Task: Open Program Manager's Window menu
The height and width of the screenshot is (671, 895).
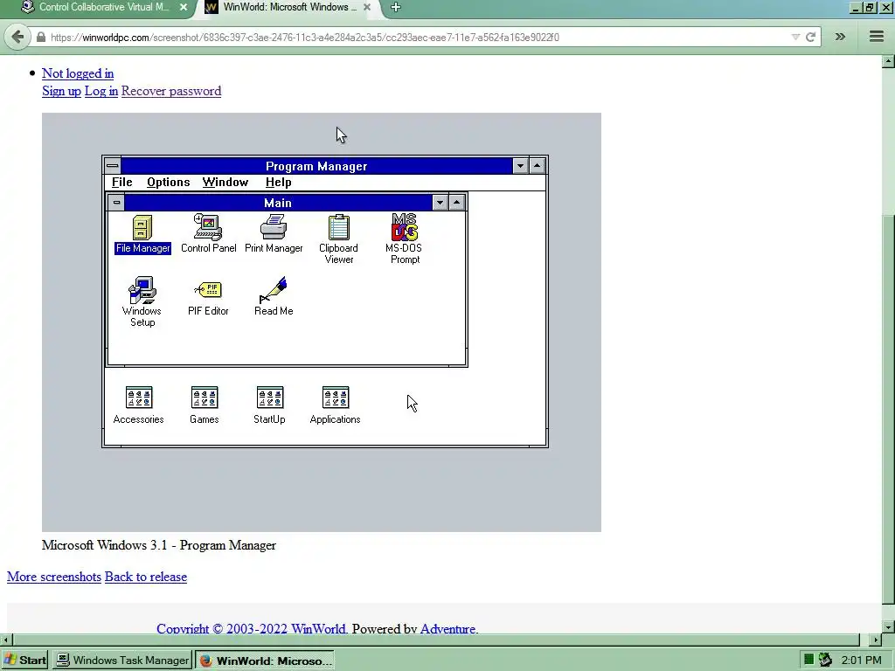Action: point(225,182)
